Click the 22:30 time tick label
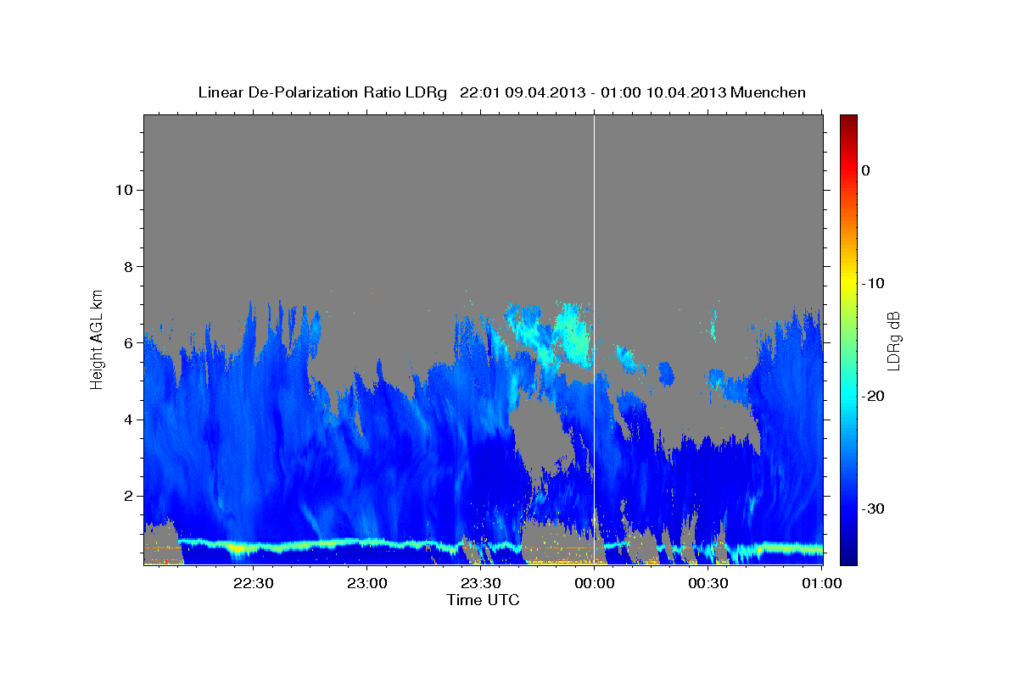Screen dimensions: 1018x678 [x=254, y=583]
